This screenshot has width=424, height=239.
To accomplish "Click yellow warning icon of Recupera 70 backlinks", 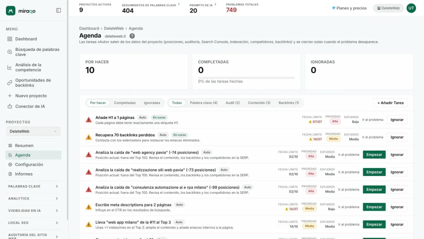I will click(89, 137).
